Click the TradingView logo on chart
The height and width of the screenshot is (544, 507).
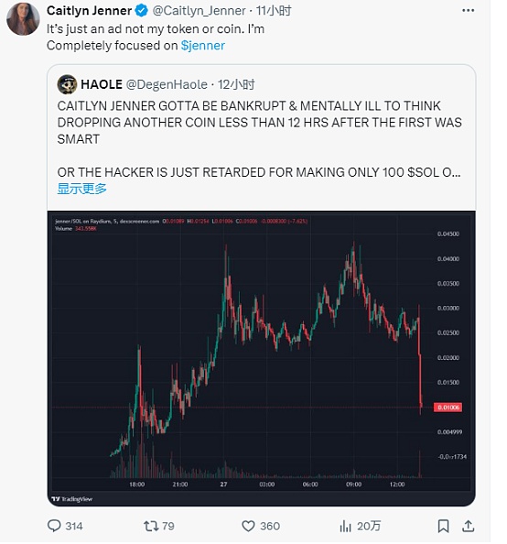pos(71,499)
